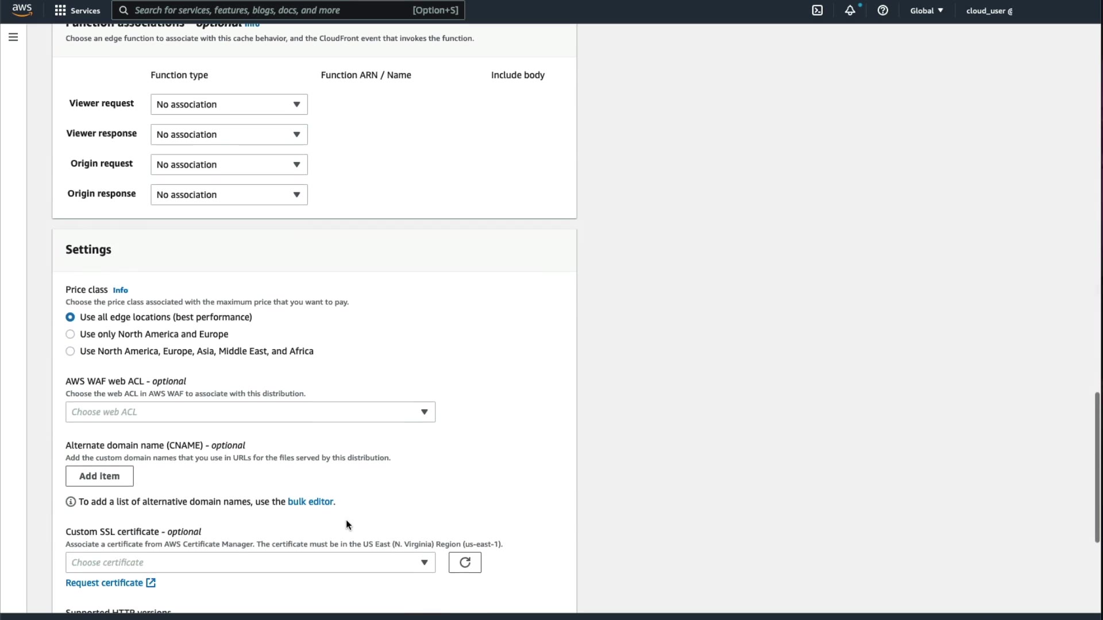Open the notifications bell

(850, 10)
